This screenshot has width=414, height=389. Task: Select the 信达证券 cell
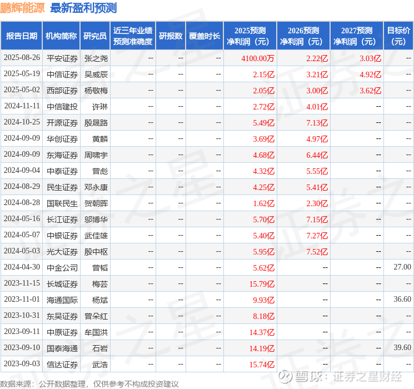tap(62, 365)
